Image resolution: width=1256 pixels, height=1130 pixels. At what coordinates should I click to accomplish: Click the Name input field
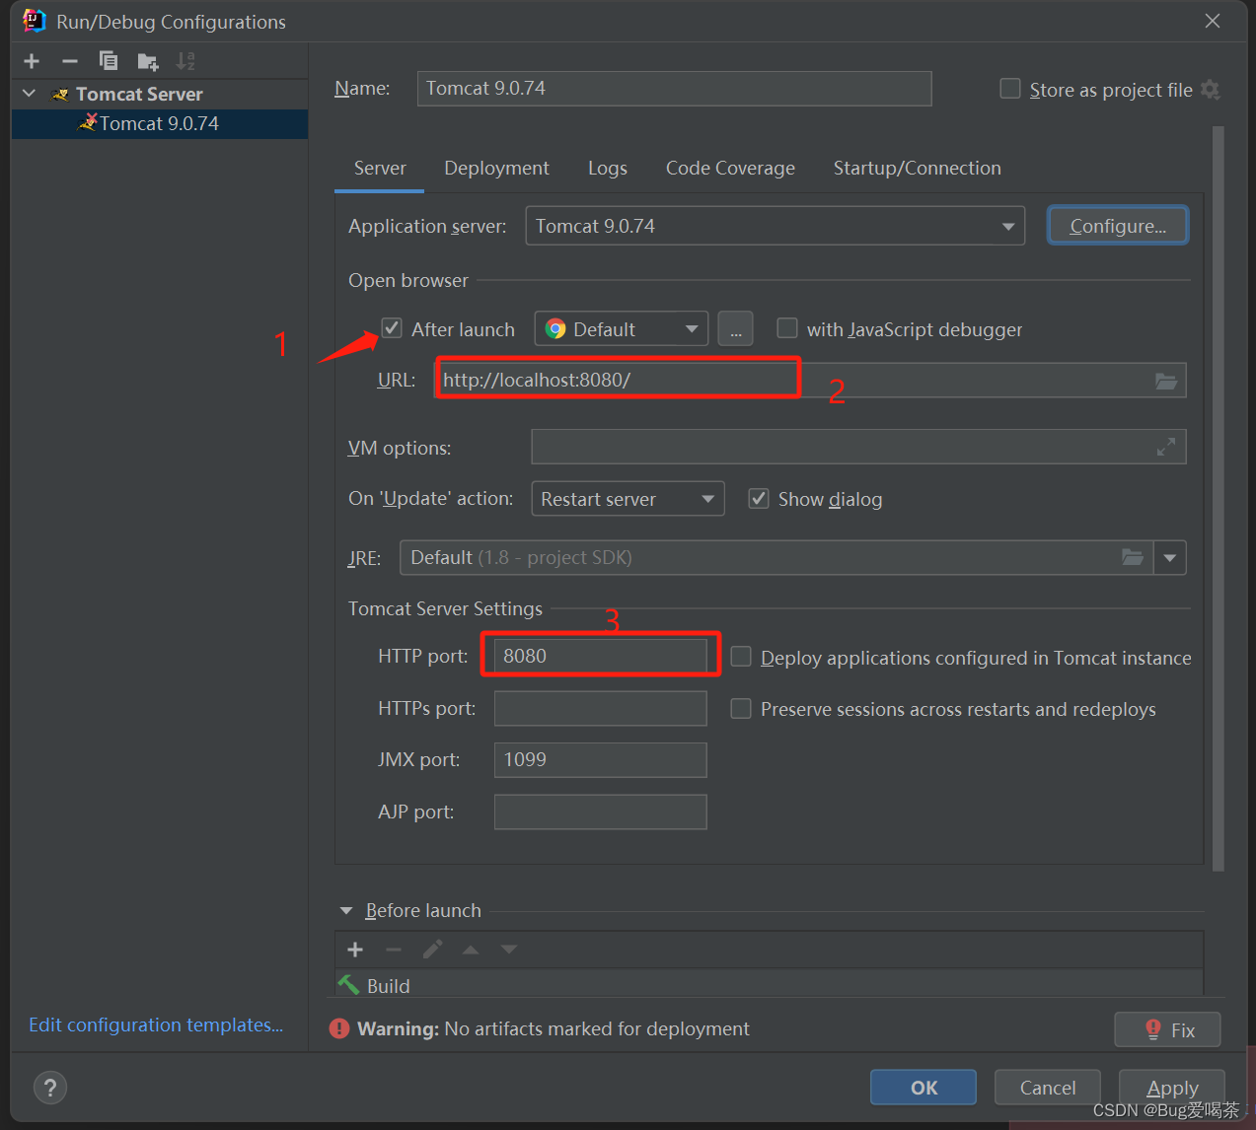[675, 89]
